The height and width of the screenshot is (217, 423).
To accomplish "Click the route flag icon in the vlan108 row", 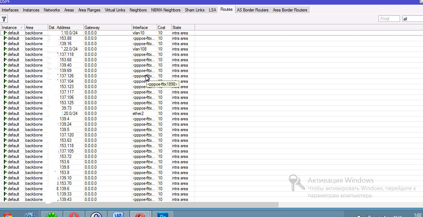I will tap(5, 49).
